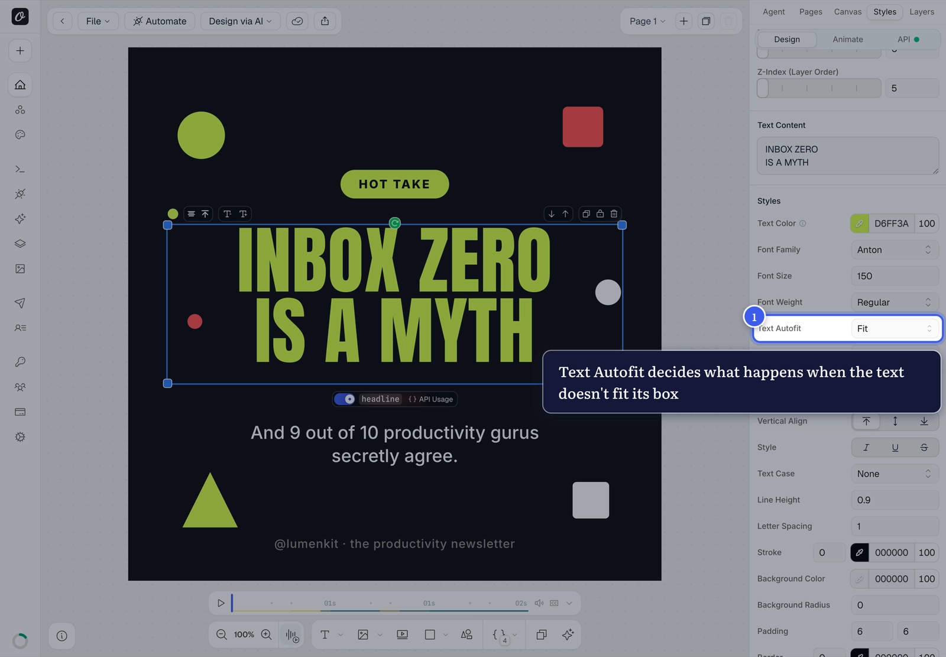Play the timeline animation

[221, 603]
